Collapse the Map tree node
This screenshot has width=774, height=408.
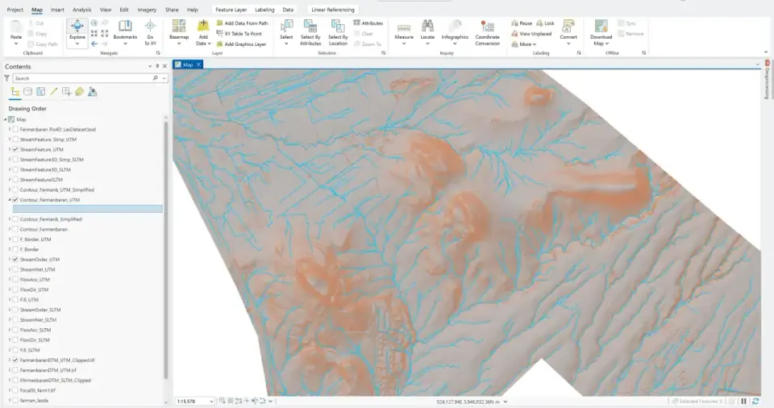[6, 119]
